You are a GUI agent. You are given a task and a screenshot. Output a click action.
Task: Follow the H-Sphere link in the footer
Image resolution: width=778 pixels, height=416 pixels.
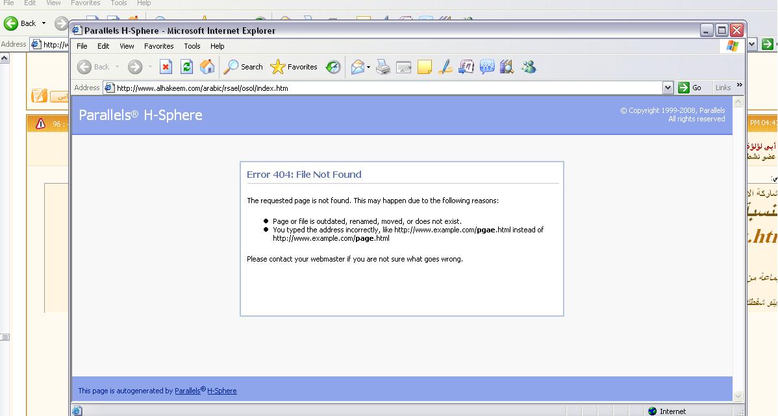[x=222, y=391]
